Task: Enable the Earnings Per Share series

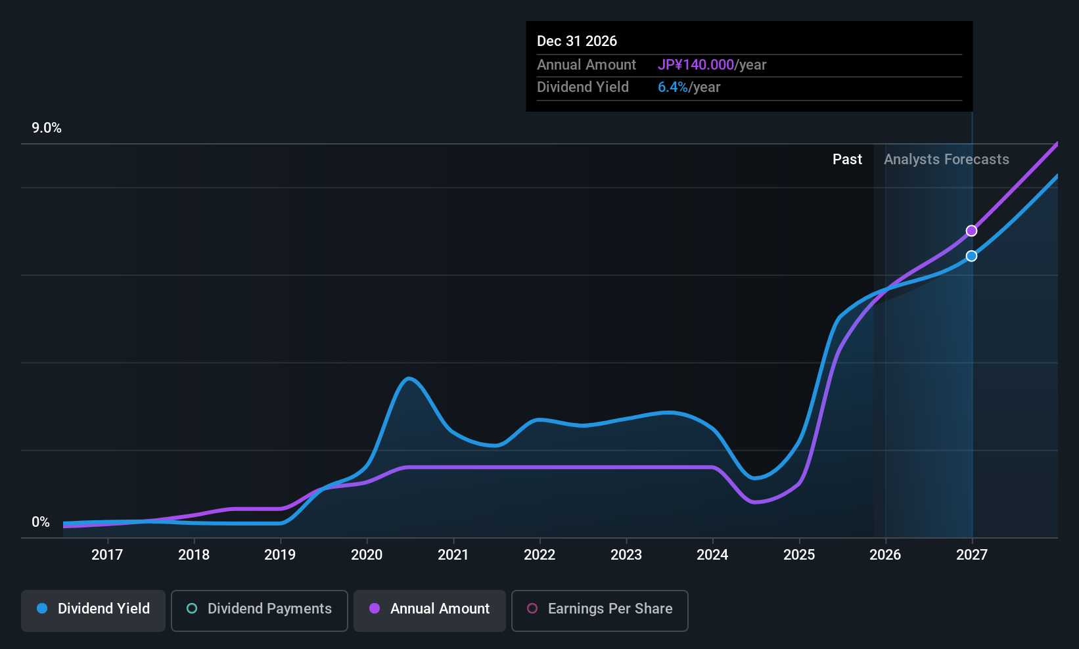Action: 599,610
